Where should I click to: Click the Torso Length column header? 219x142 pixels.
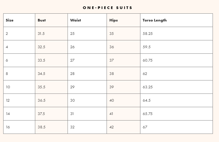click(155, 20)
